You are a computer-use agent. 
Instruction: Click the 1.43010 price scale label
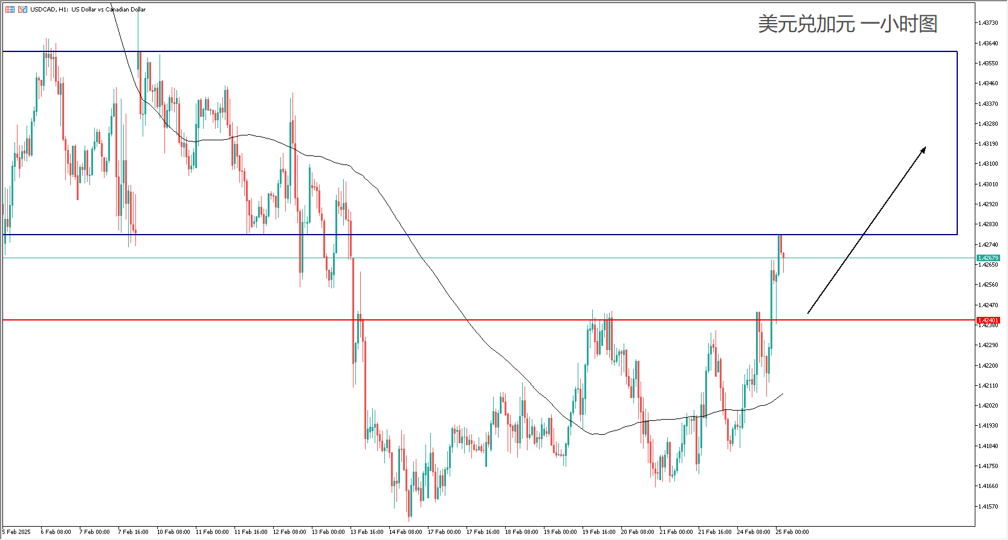tap(988, 184)
